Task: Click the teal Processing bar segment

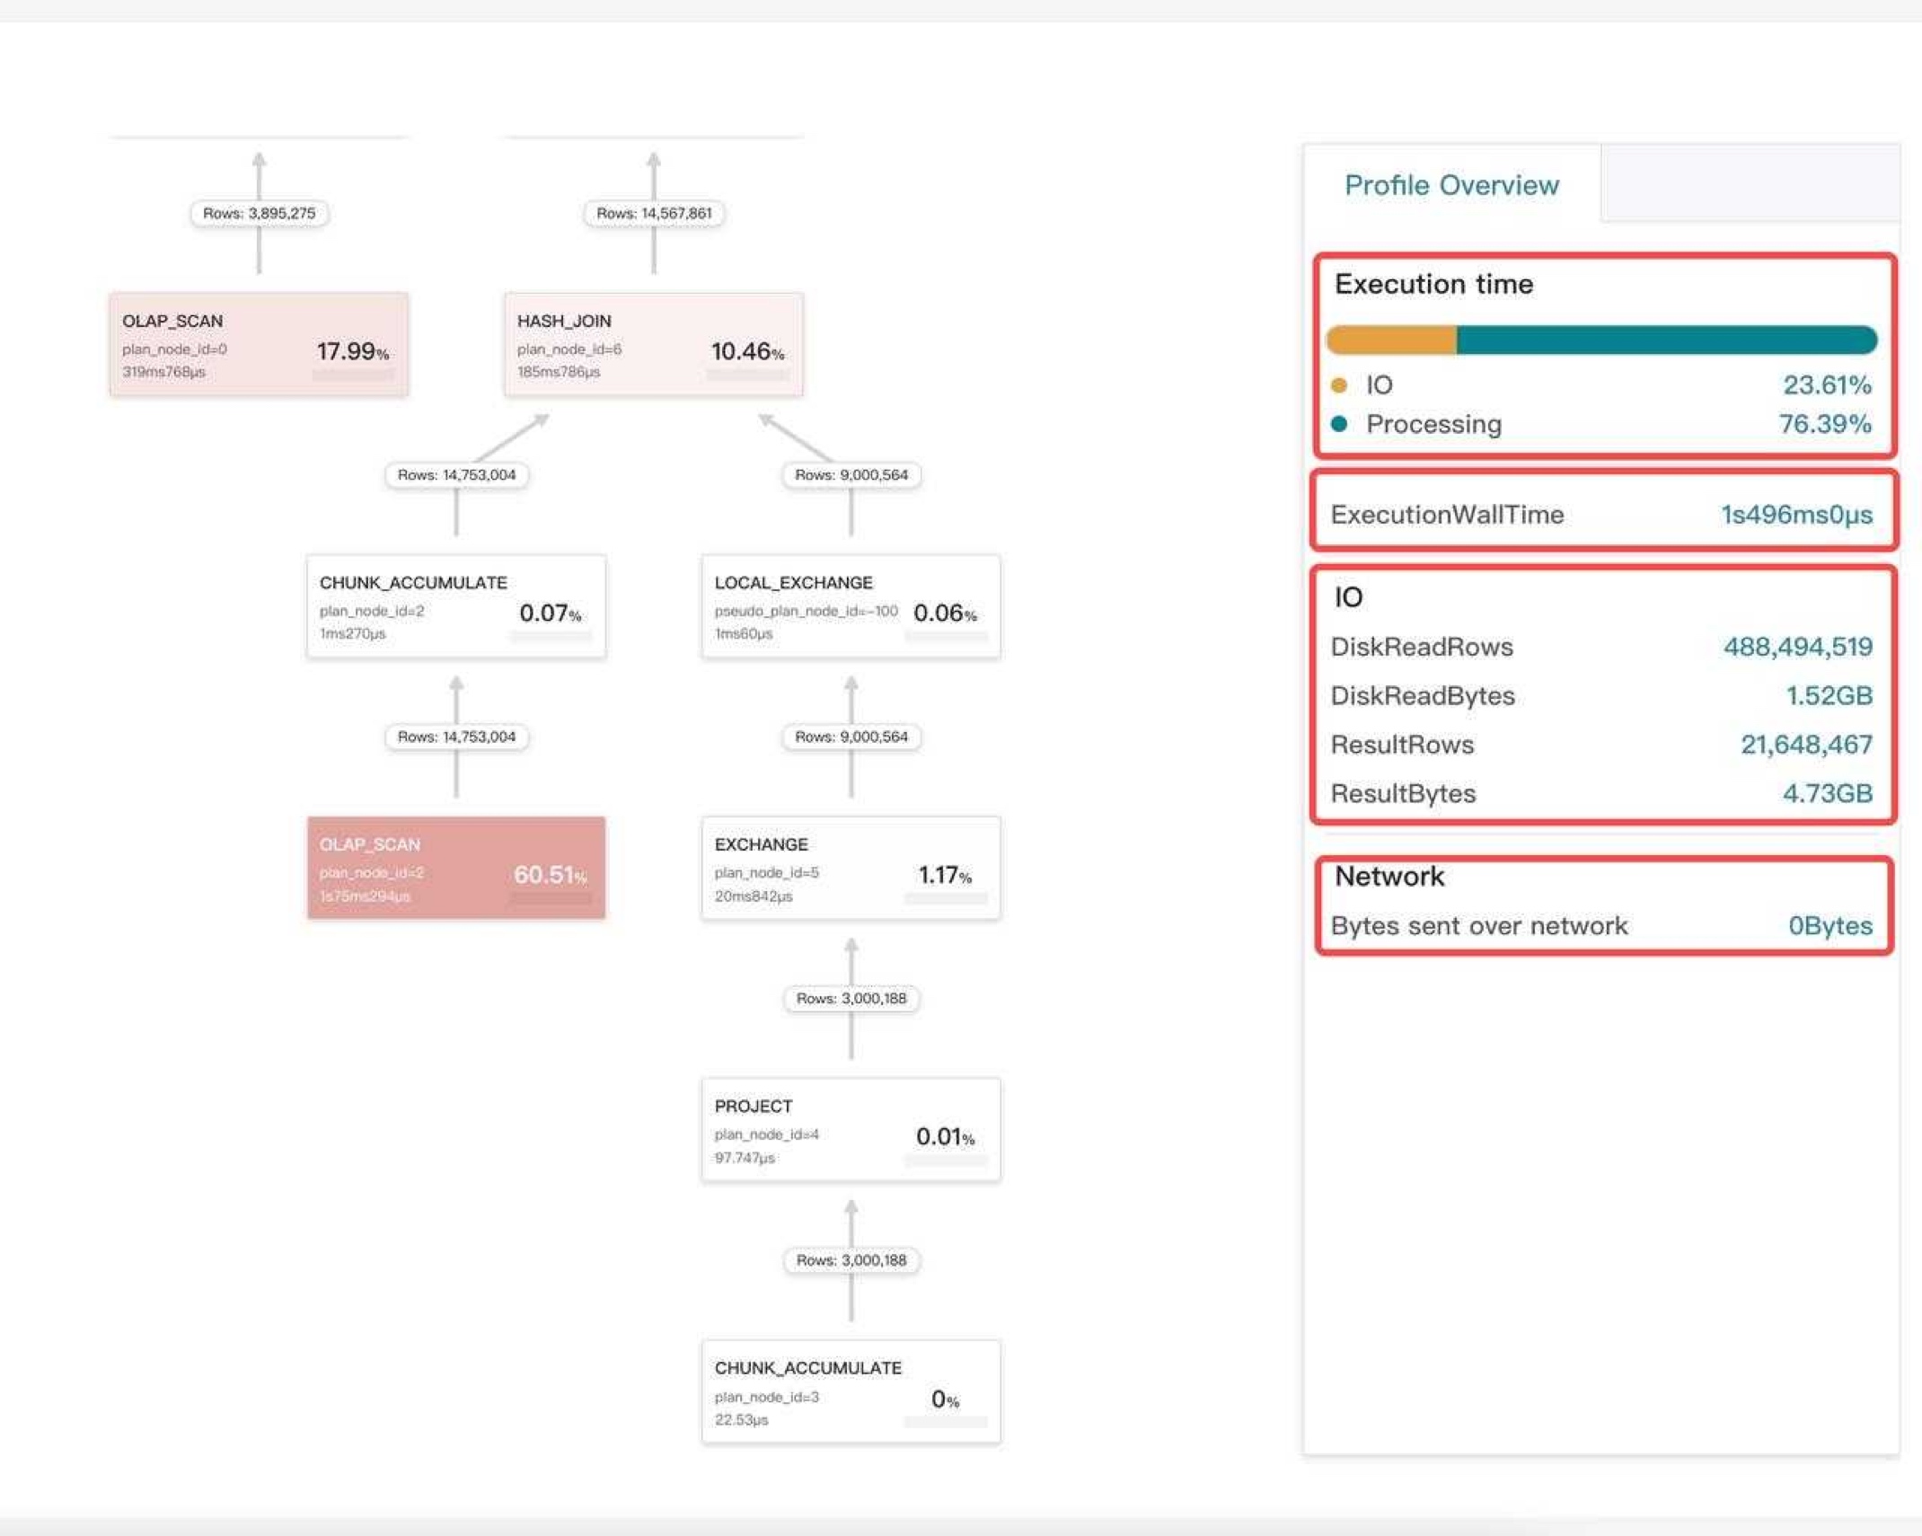Action: click(1666, 340)
